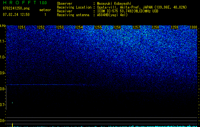Click the 0.6 kHz axis label
This screenshot has width=200, height=127.
pos(3,121)
